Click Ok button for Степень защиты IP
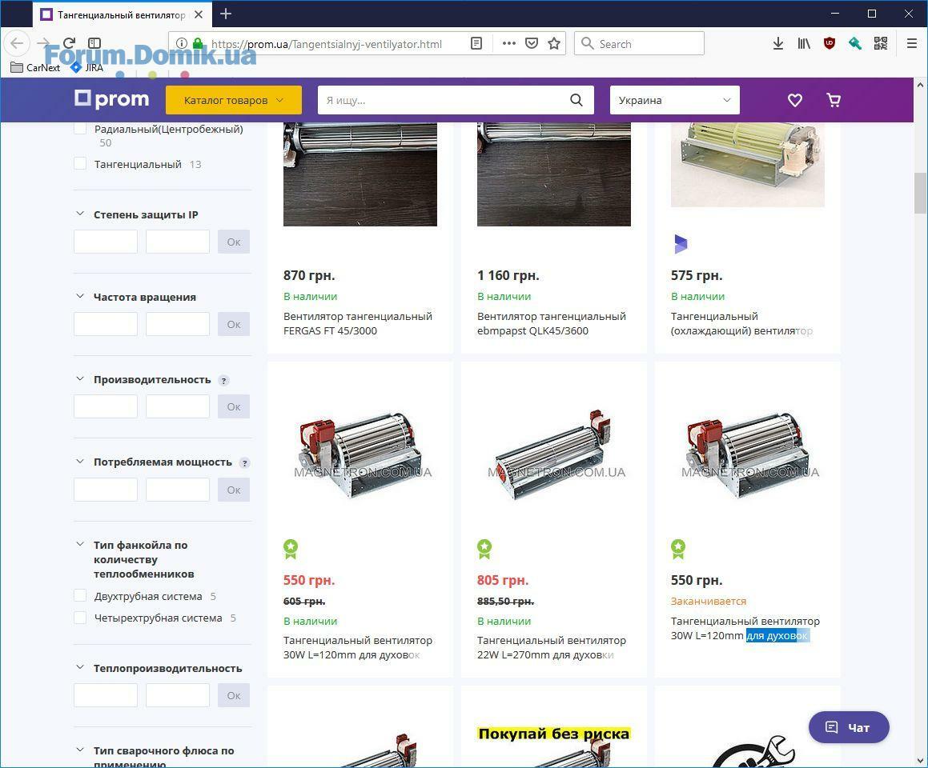This screenshot has height=768, width=928. (x=234, y=242)
